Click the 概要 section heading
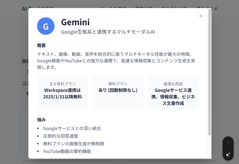239x164 pixels. (x=42, y=45)
